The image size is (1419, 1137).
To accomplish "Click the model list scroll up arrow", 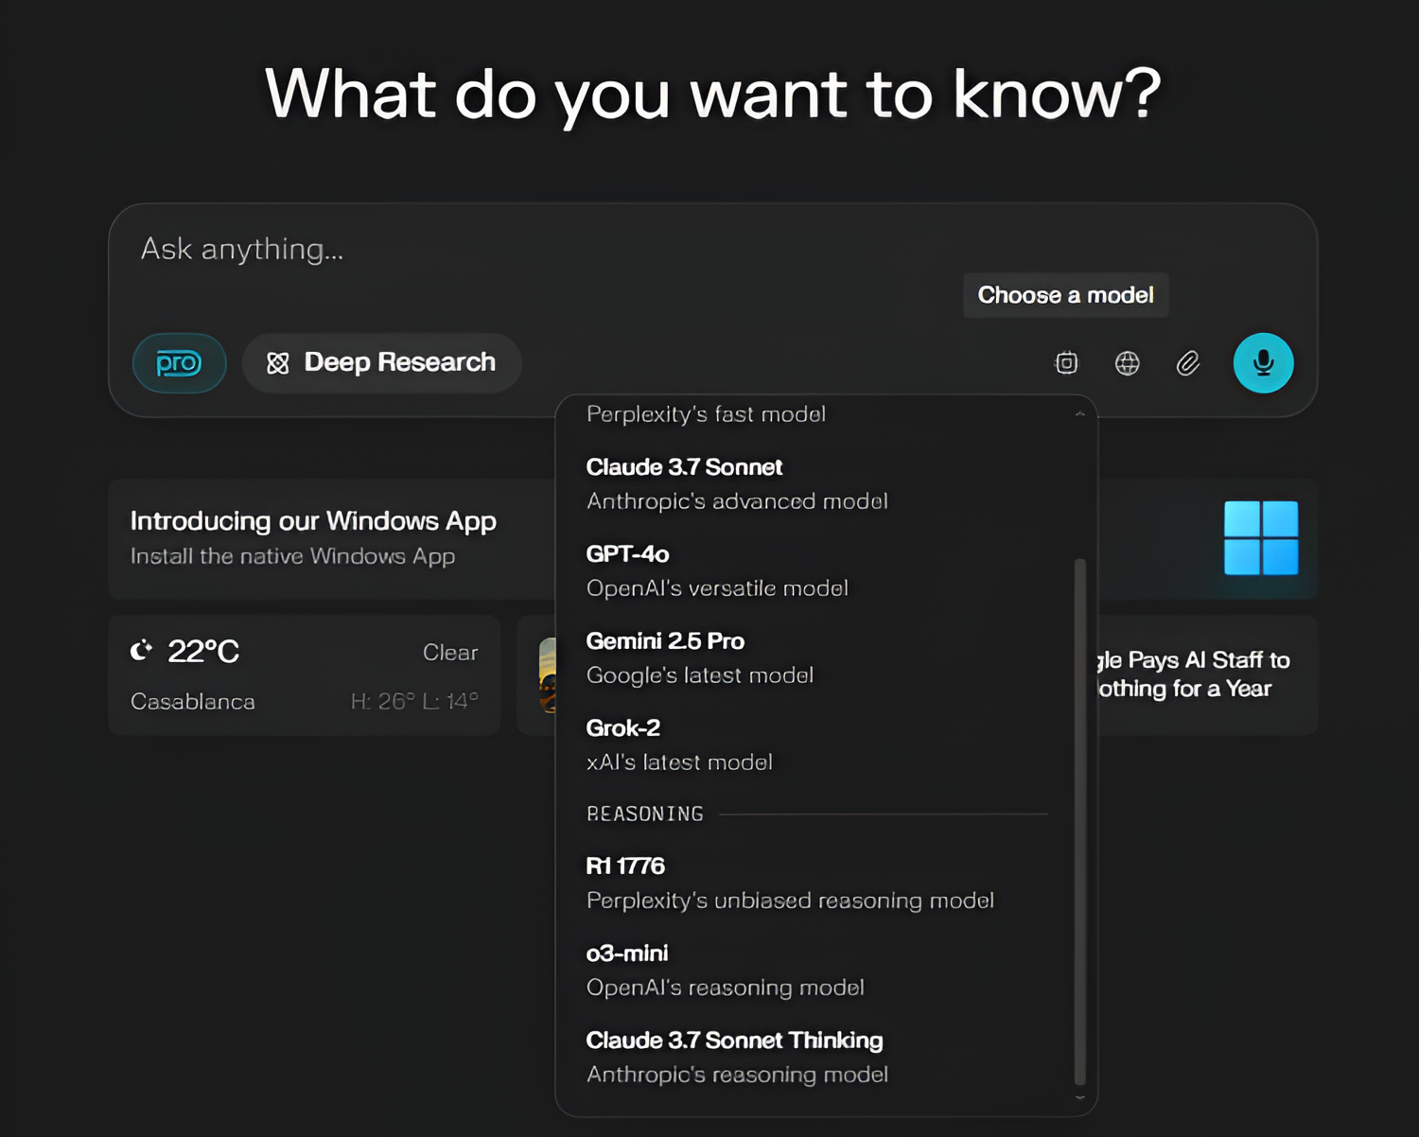I will pyautogui.click(x=1079, y=414).
